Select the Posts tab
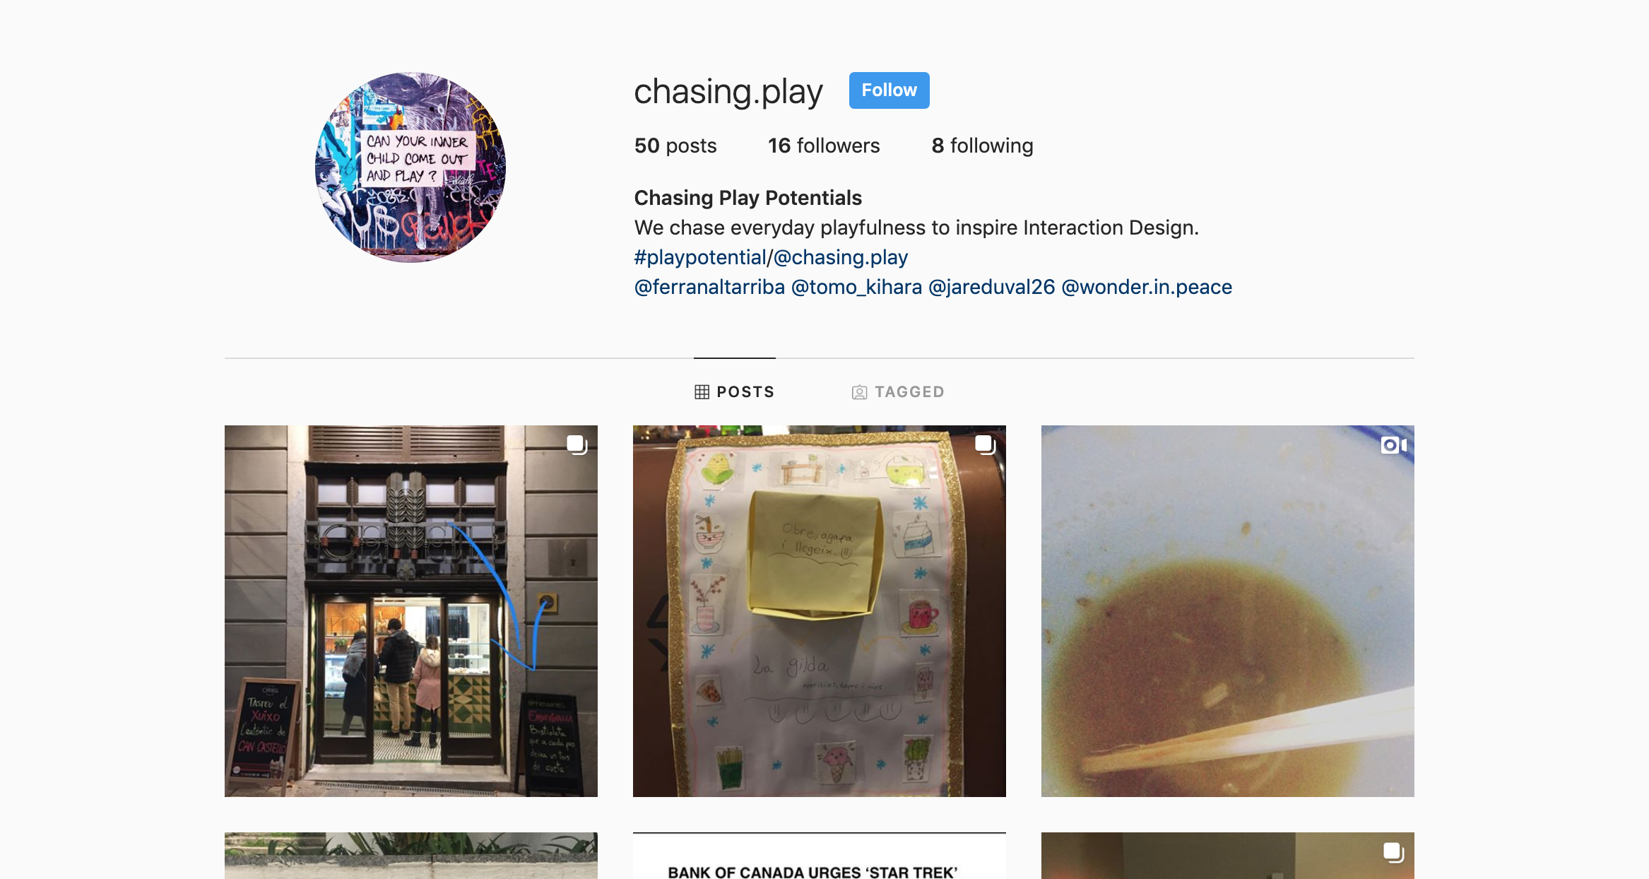Screen dimensions: 1649x879 tap(734, 392)
